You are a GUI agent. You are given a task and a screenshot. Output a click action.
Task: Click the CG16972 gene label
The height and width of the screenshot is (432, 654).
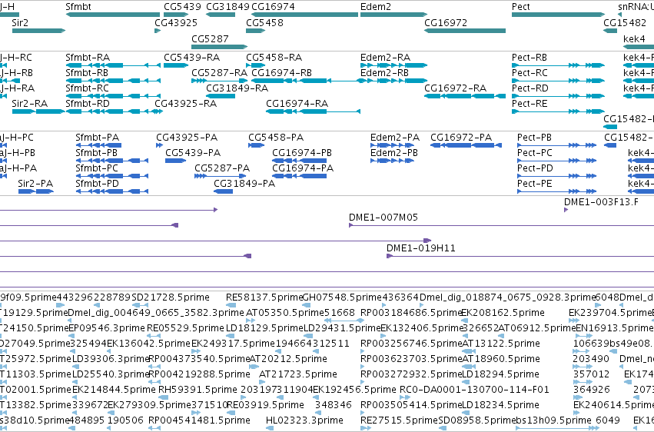pyautogui.click(x=446, y=22)
